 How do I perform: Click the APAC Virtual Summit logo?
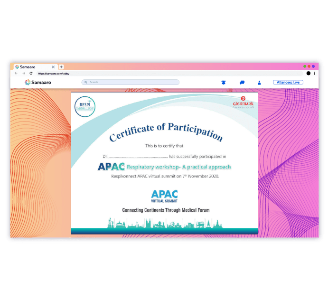[x=164, y=196]
